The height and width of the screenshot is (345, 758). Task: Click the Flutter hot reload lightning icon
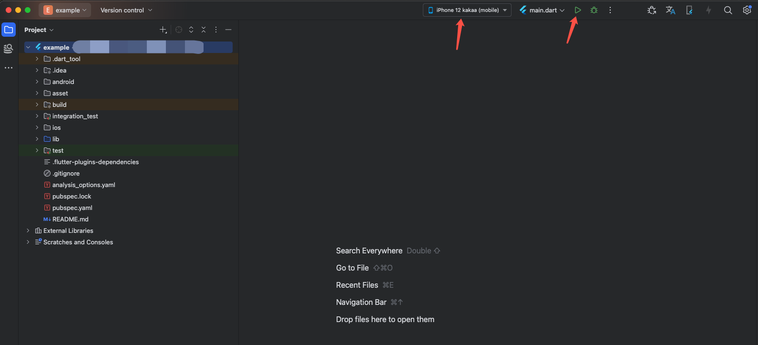pos(708,10)
